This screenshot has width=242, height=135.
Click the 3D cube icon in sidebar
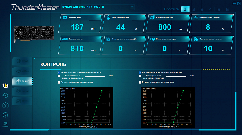point(5,105)
